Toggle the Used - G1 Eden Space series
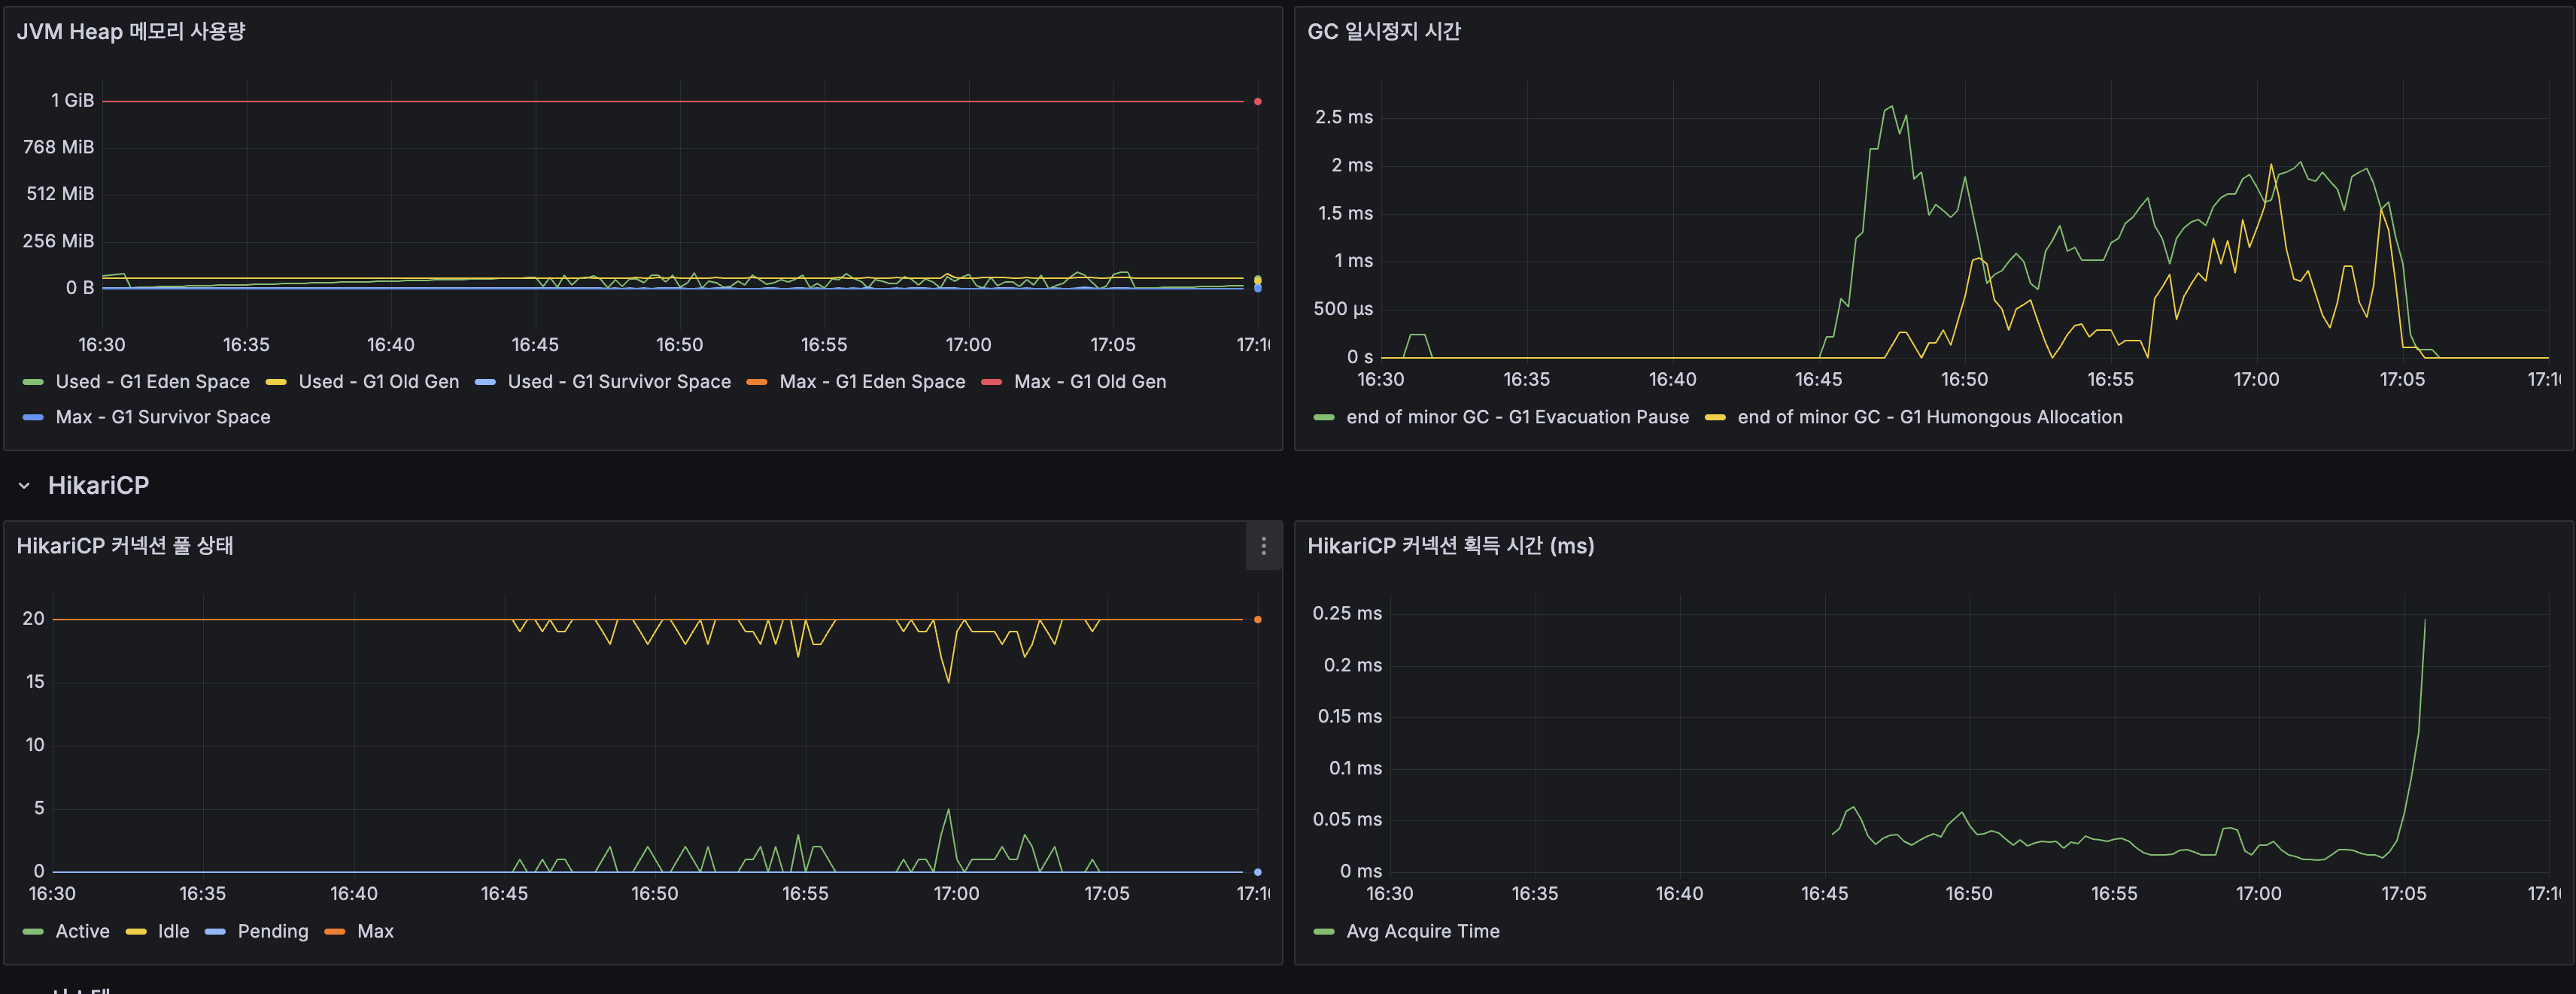Image resolution: width=2576 pixels, height=994 pixels. click(x=152, y=380)
